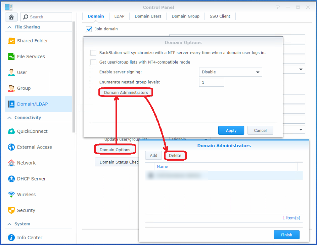The height and width of the screenshot is (245, 317).
Task: Select the QuickConnect icon
Action: tap(11, 131)
